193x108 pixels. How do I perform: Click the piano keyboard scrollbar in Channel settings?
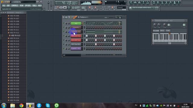click(x=169, y=43)
